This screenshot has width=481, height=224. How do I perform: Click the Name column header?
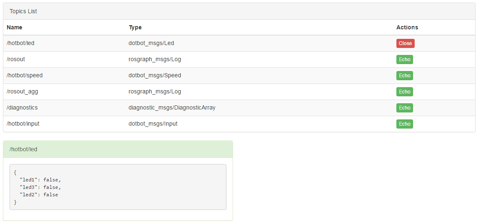15,27
